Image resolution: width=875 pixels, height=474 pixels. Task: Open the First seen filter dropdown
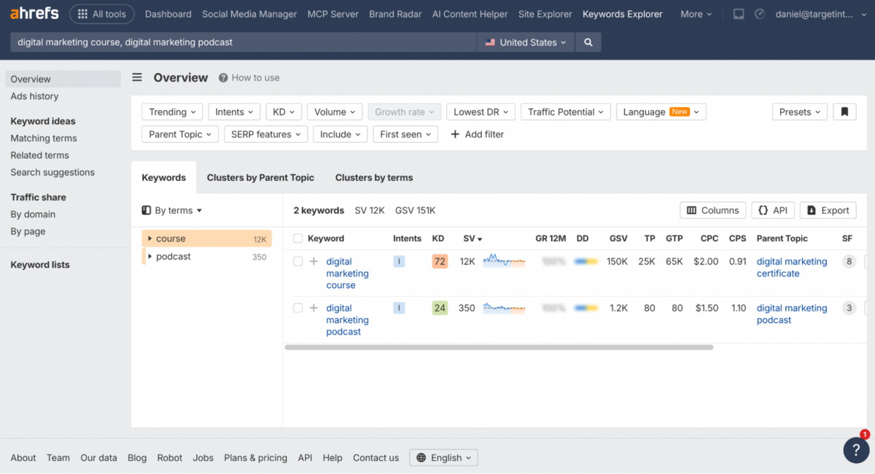click(x=405, y=134)
